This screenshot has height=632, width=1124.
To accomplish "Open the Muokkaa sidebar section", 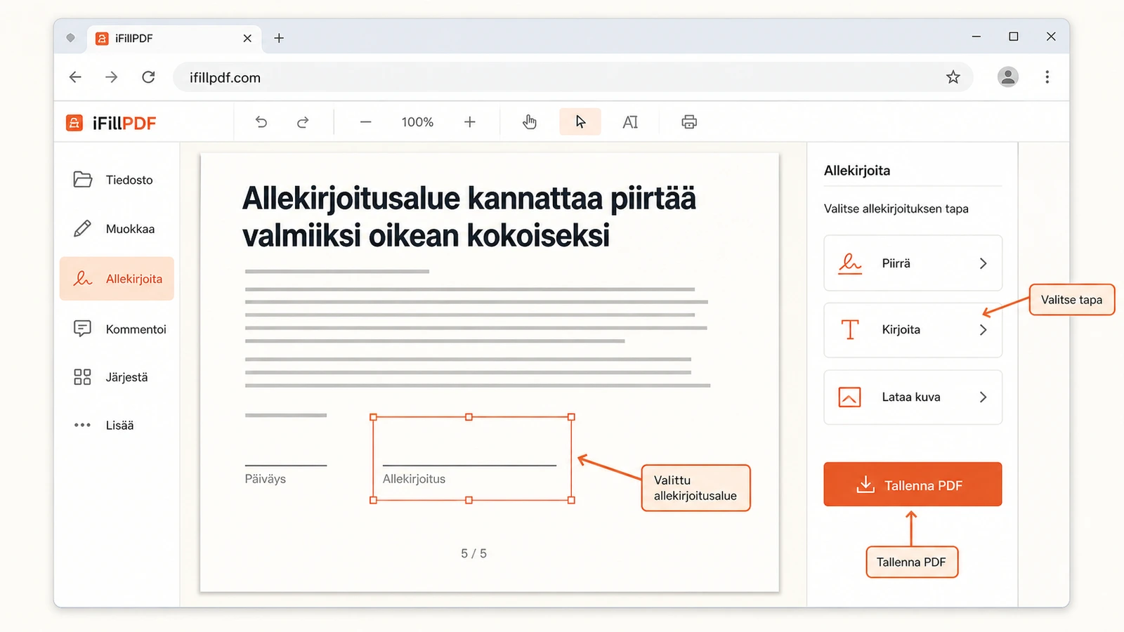I will tap(117, 229).
